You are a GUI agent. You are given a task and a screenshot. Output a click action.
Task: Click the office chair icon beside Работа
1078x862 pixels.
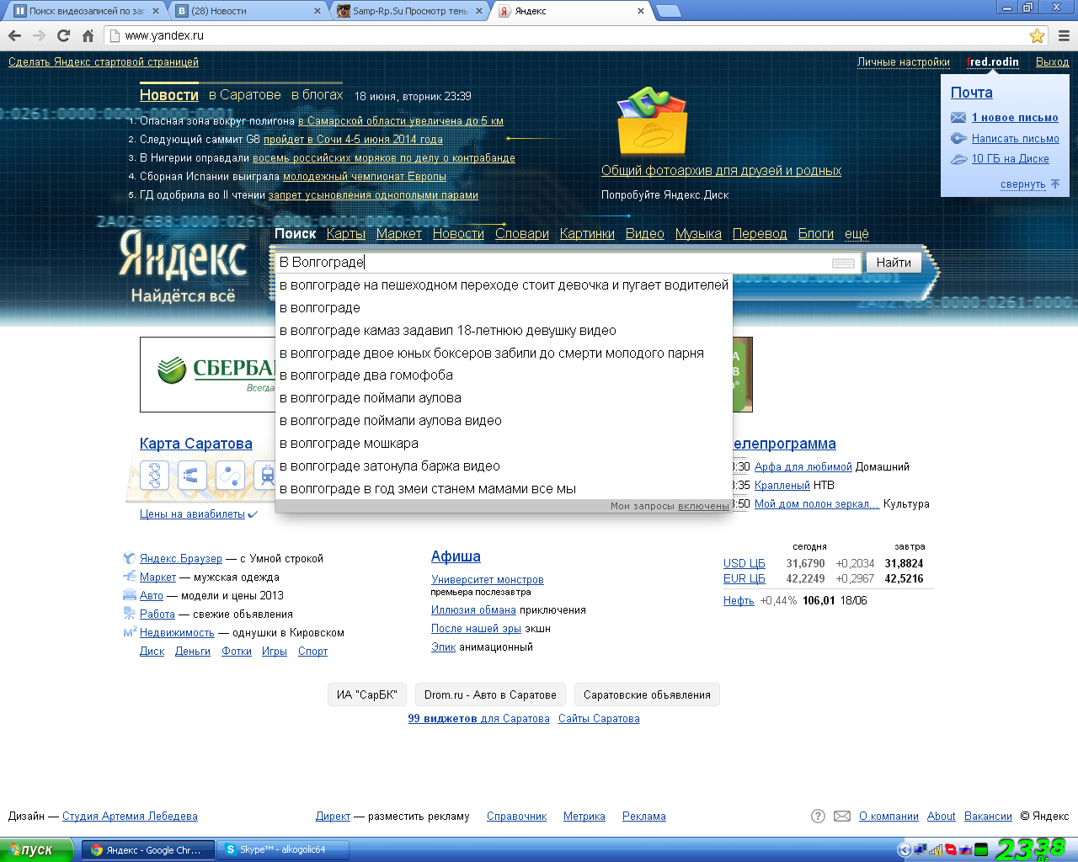pos(129,614)
